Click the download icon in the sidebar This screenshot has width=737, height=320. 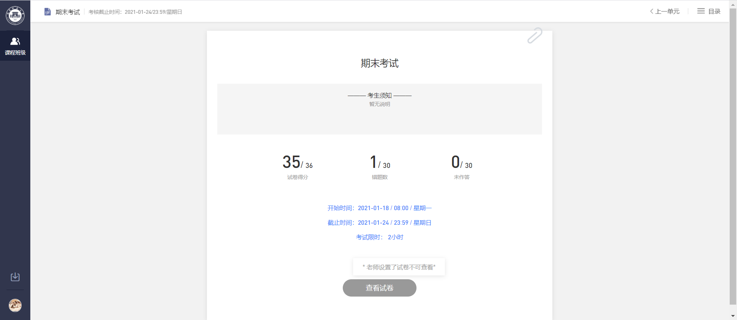(15, 277)
